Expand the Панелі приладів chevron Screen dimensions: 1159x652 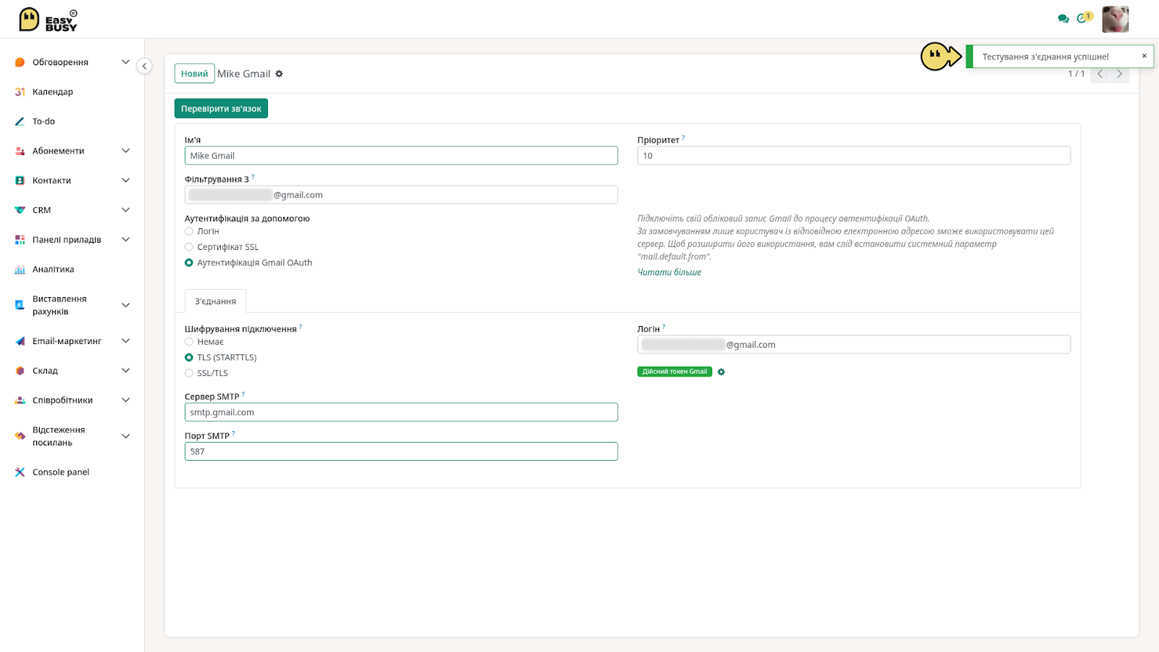(125, 240)
